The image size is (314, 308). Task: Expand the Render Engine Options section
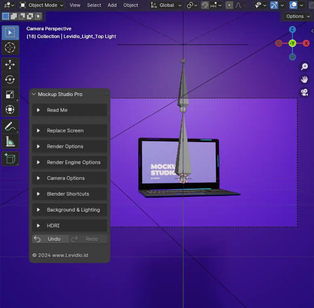pyautogui.click(x=69, y=162)
